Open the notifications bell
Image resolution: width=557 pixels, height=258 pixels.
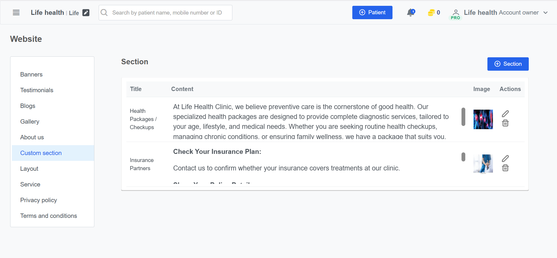[x=411, y=12]
